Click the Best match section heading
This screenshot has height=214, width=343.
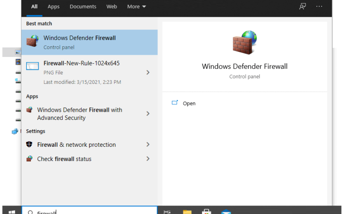click(x=39, y=24)
